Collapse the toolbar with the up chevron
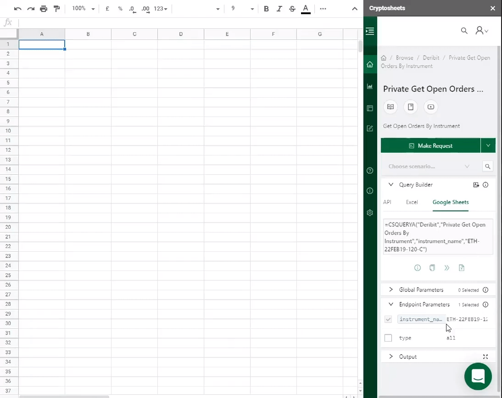The image size is (502, 398). coord(355,9)
